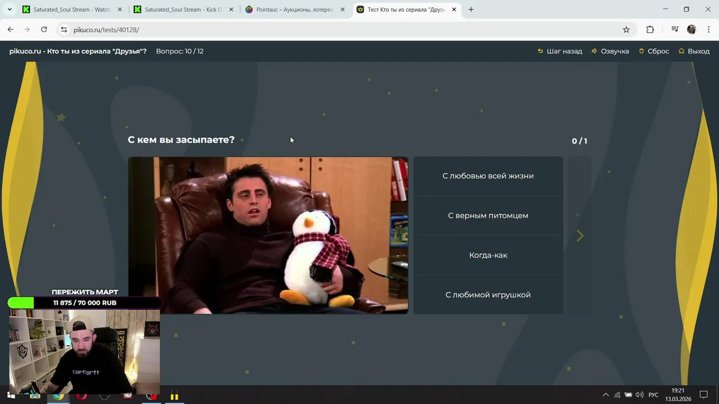Click the question text С кем вы засыпаете?

pyautogui.click(x=181, y=140)
